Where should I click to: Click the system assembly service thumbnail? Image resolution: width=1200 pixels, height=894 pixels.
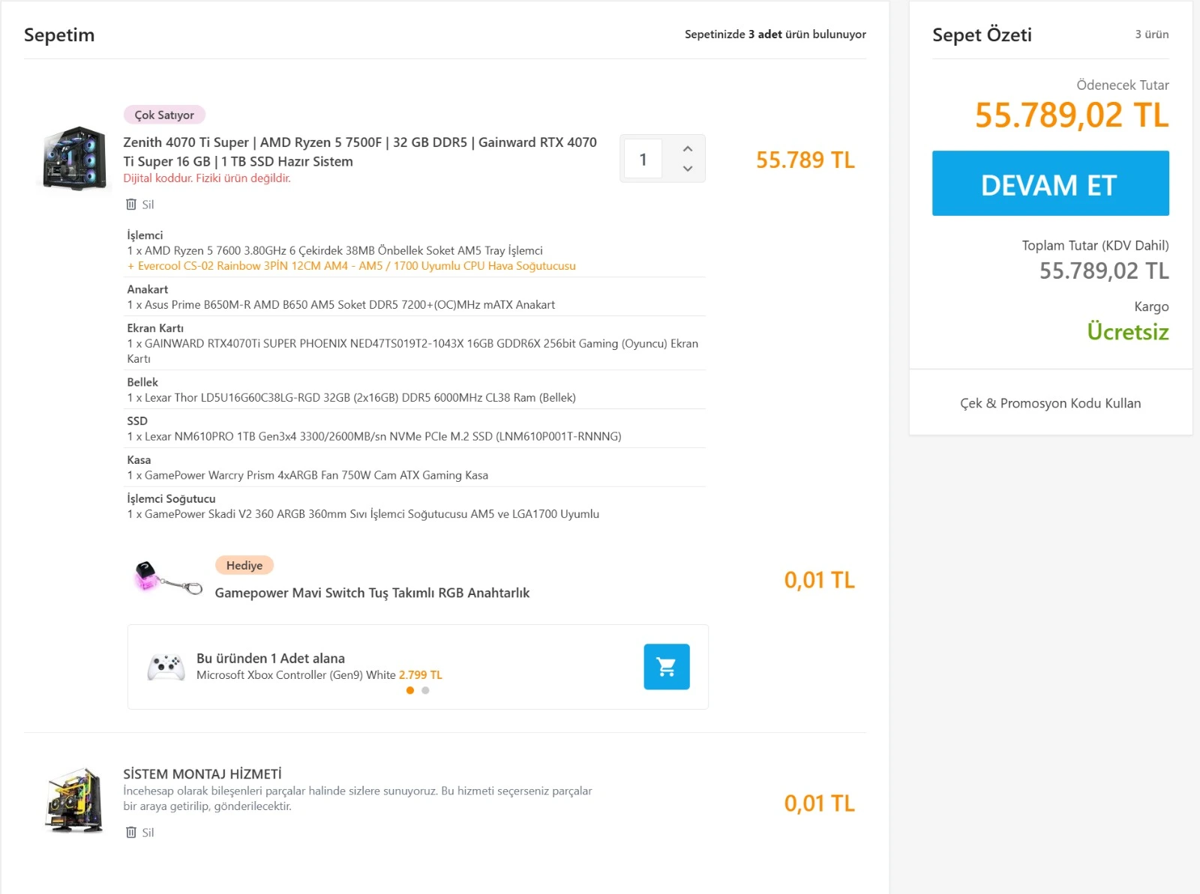point(74,800)
